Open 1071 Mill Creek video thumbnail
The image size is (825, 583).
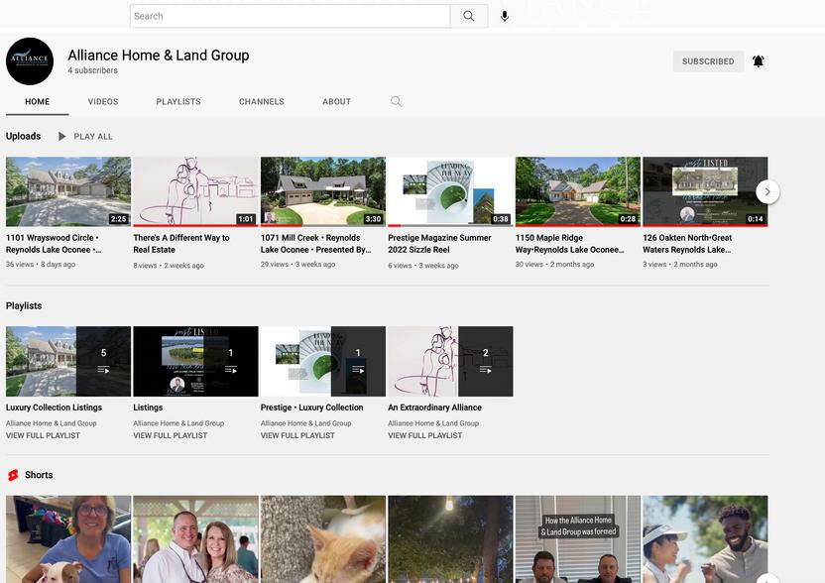323,191
